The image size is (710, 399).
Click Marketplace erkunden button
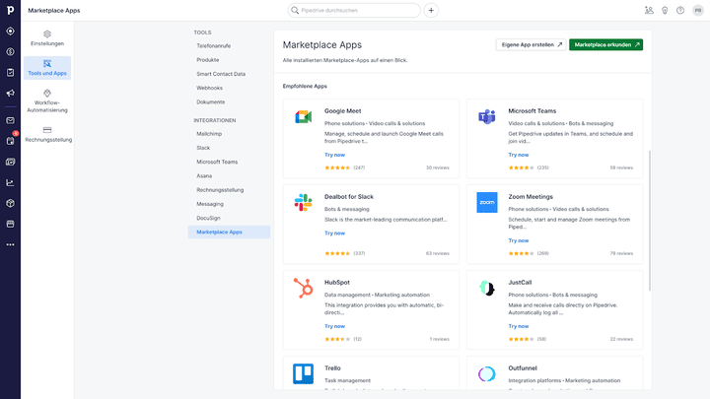[605, 44]
